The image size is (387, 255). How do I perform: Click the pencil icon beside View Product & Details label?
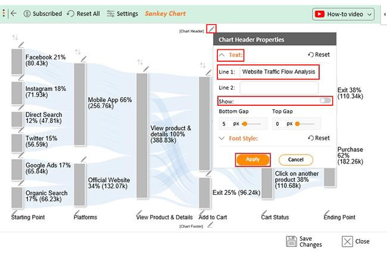coord(139,212)
